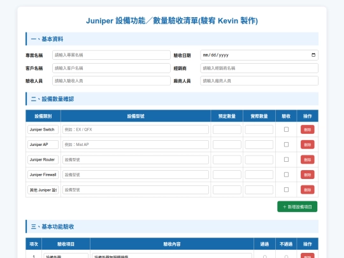Image resolution: width=344 pixels, height=258 pixels.
Task: Click 預定數量 field in Juniper Firewall row
Action: coord(227,175)
